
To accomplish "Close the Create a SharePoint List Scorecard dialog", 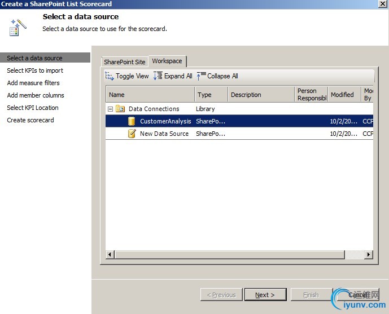I will point(383,4).
